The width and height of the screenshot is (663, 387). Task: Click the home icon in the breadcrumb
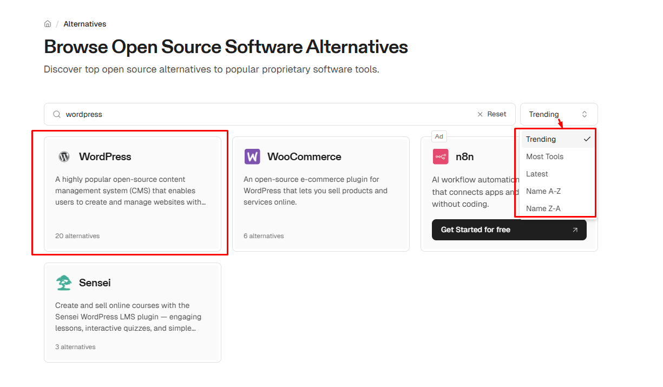click(47, 24)
